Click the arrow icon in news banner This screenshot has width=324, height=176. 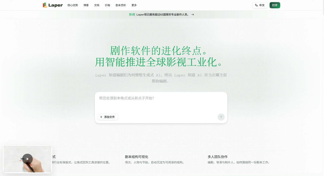pos(193,15)
